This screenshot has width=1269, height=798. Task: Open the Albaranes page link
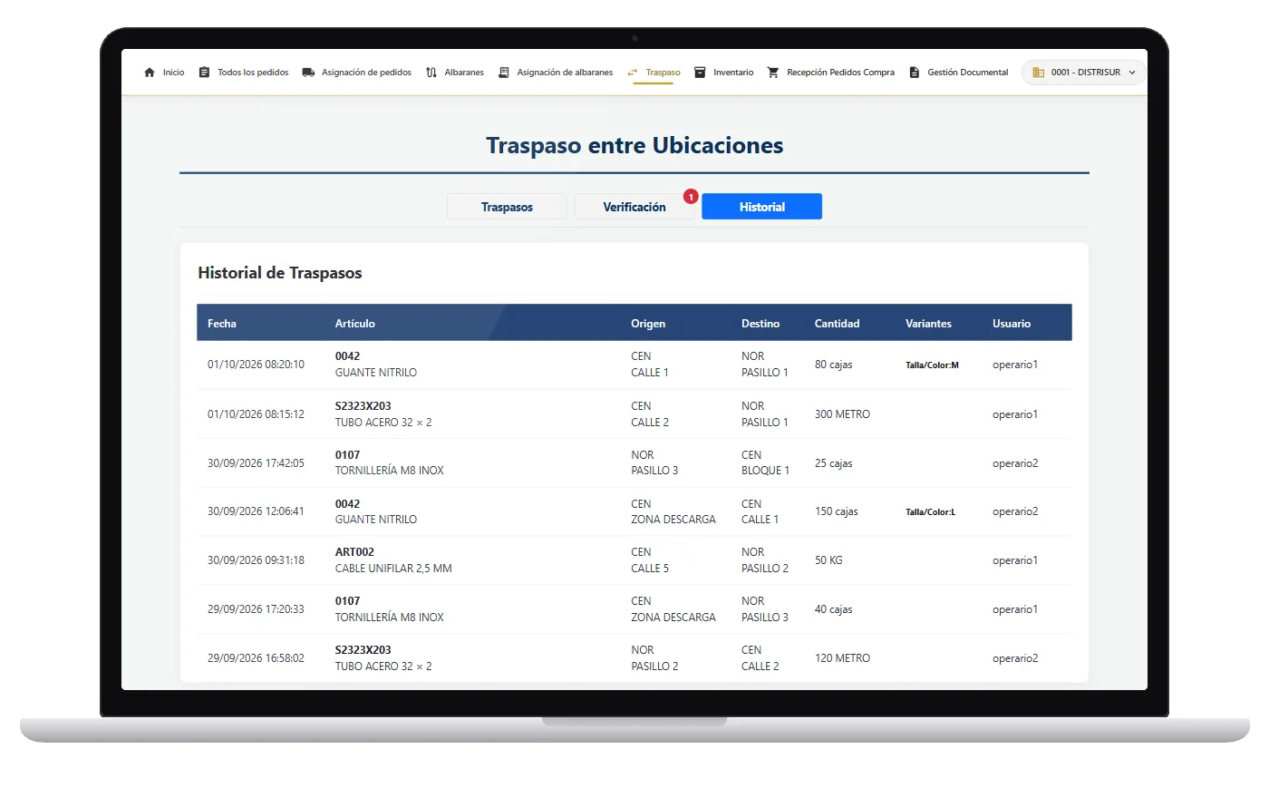point(464,73)
